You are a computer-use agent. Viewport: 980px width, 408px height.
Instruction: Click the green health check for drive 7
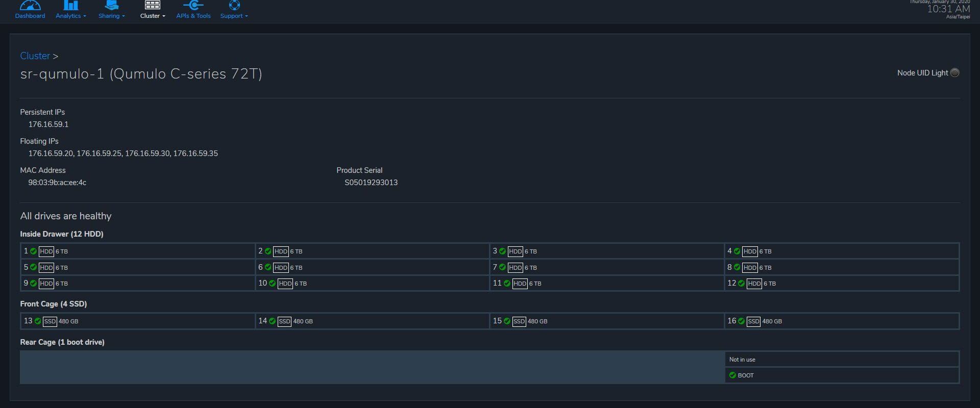tap(502, 267)
